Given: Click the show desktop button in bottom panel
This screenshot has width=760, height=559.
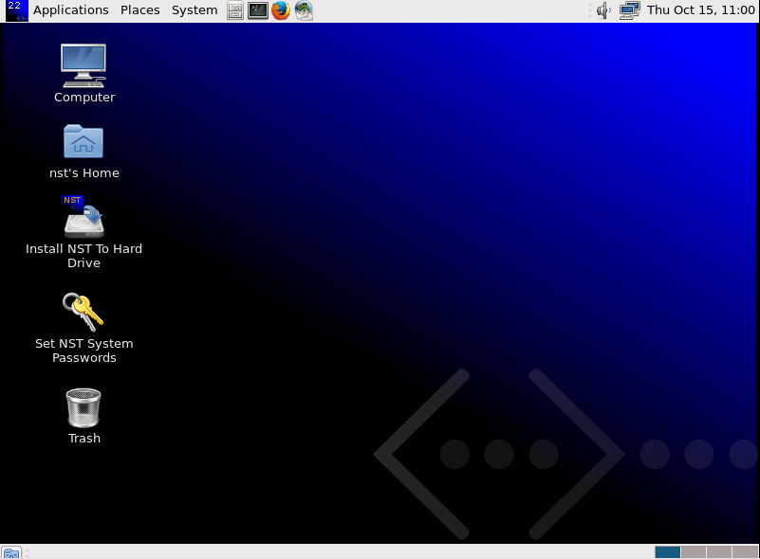Looking at the screenshot, I should coord(11,552).
